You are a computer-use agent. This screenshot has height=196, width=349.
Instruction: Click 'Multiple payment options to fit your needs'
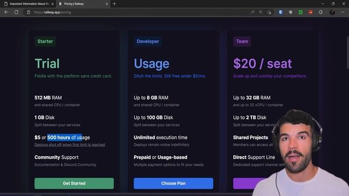pos(169,164)
